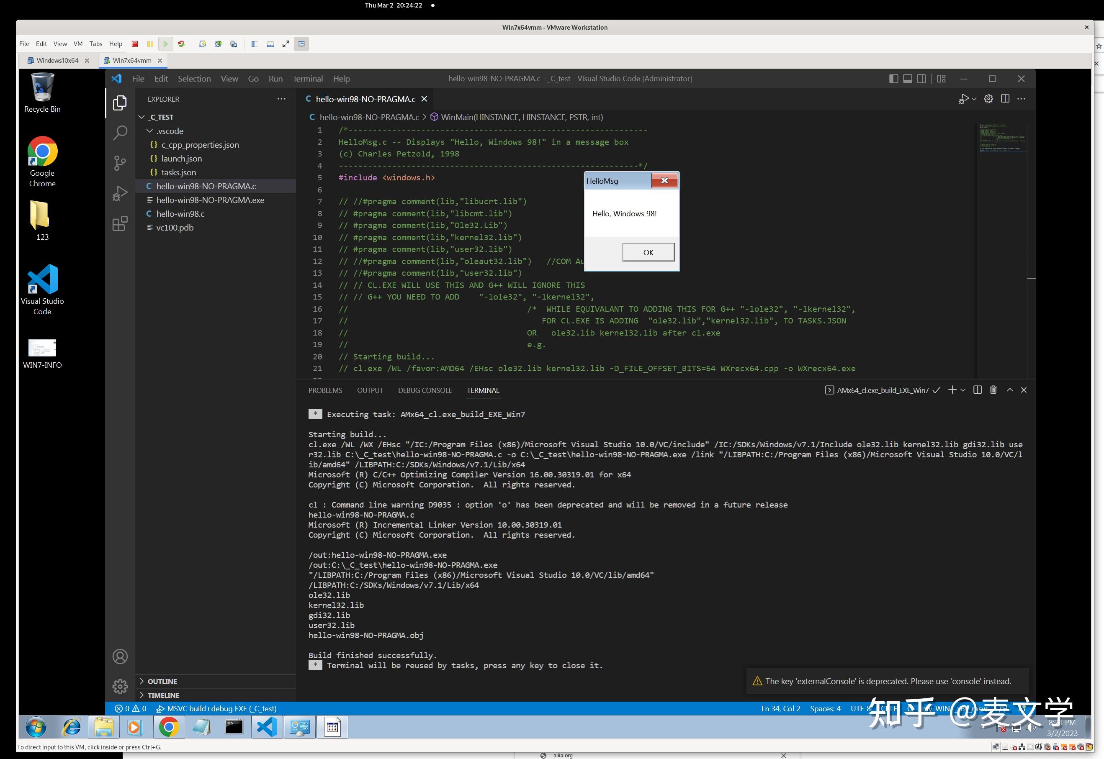Collapse the _C_TEST folder in Explorer

[x=142, y=116]
